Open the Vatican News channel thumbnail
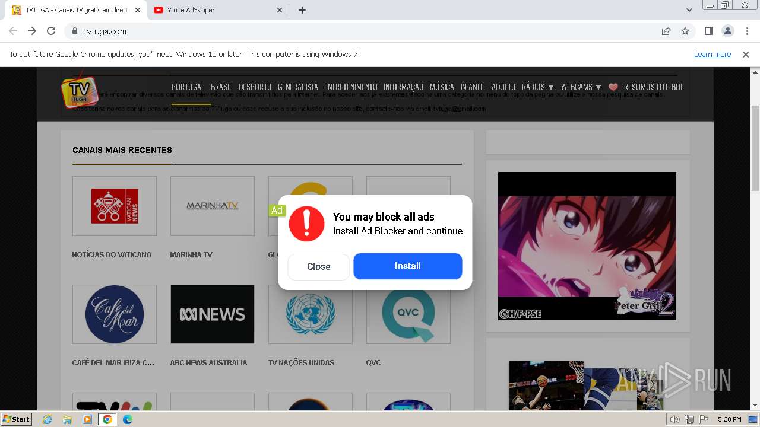This screenshot has height=427, width=760. point(115,206)
